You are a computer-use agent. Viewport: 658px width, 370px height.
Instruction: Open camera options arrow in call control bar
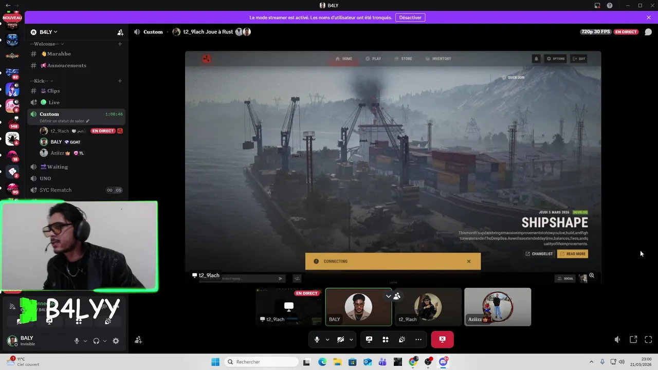click(x=351, y=340)
